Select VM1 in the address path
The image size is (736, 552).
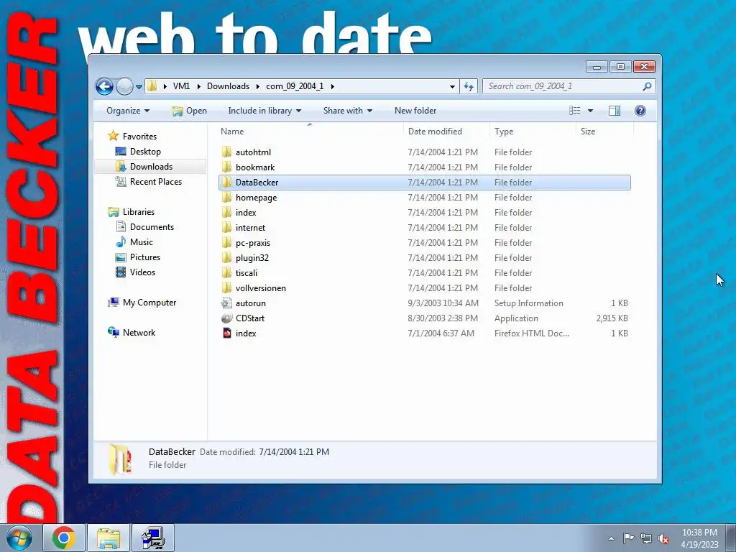pos(181,86)
